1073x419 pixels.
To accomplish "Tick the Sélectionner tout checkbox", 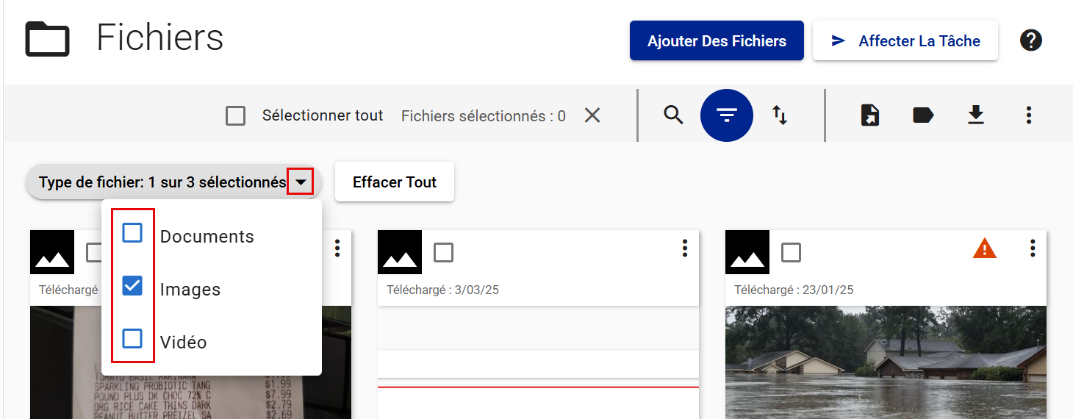I will point(236,116).
